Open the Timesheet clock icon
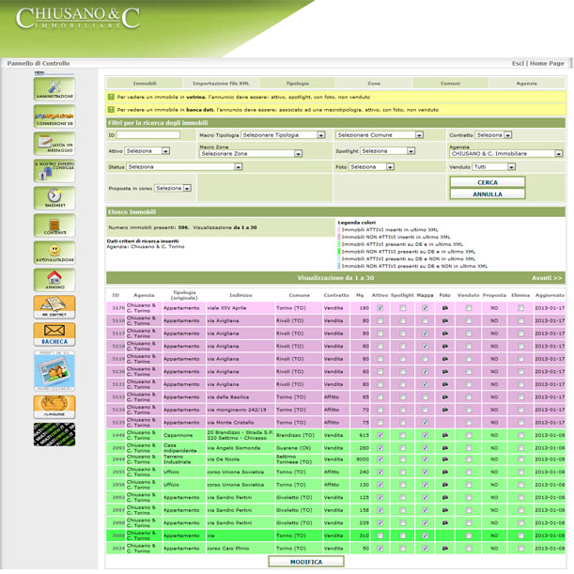The image size is (574, 574). pos(54,198)
